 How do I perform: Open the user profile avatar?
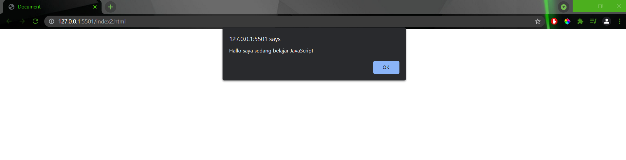coord(606,22)
